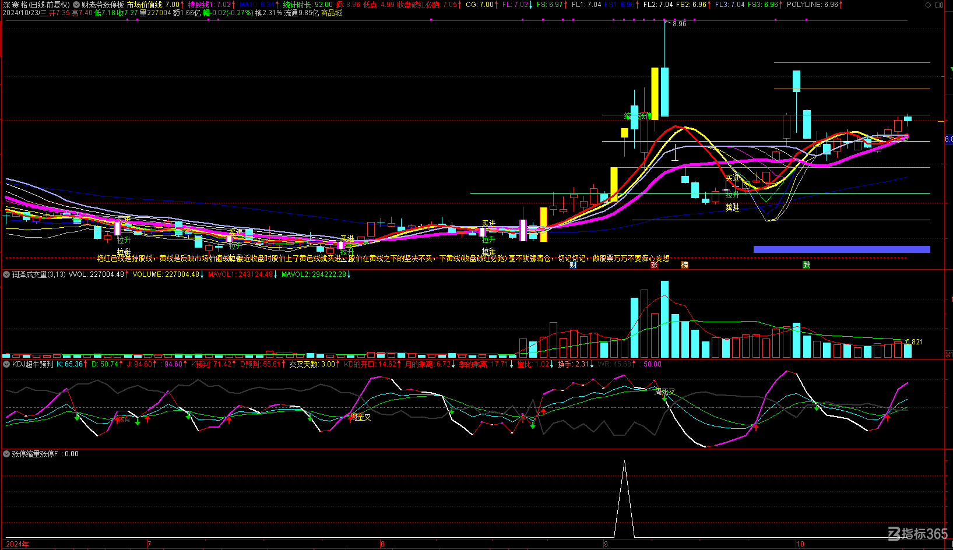Click the 周金叉 signal label
Image resolution: width=953 pixels, height=550 pixels.
[x=360, y=417]
